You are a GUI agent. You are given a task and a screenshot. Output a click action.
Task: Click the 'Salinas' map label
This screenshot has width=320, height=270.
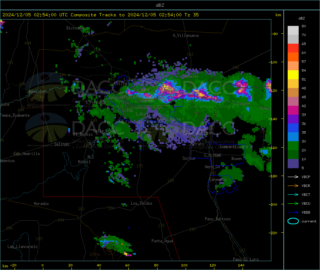click(x=62, y=144)
